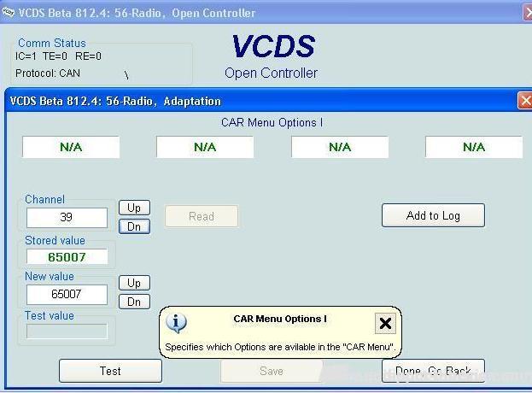This screenshot has width=532, height=393.
Task: Increase Channel with the Up button
Action: 134,208
